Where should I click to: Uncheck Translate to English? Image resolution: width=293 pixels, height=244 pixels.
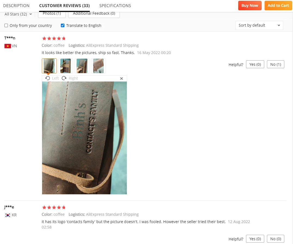[x=63, y=26]
